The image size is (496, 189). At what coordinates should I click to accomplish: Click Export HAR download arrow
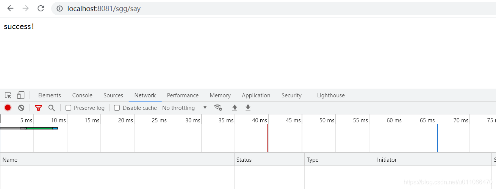(248, 108)
